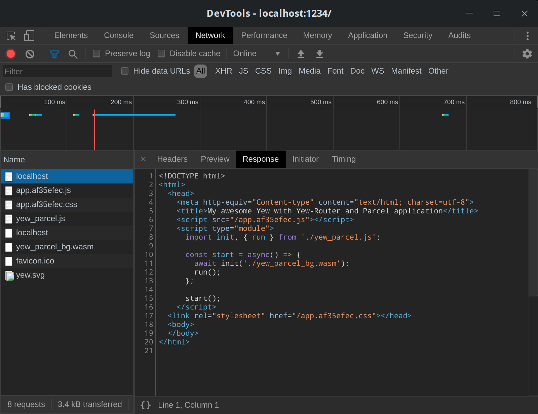Show the Headers tab of the request
The image size is (538, 414).
coord(172,159)
